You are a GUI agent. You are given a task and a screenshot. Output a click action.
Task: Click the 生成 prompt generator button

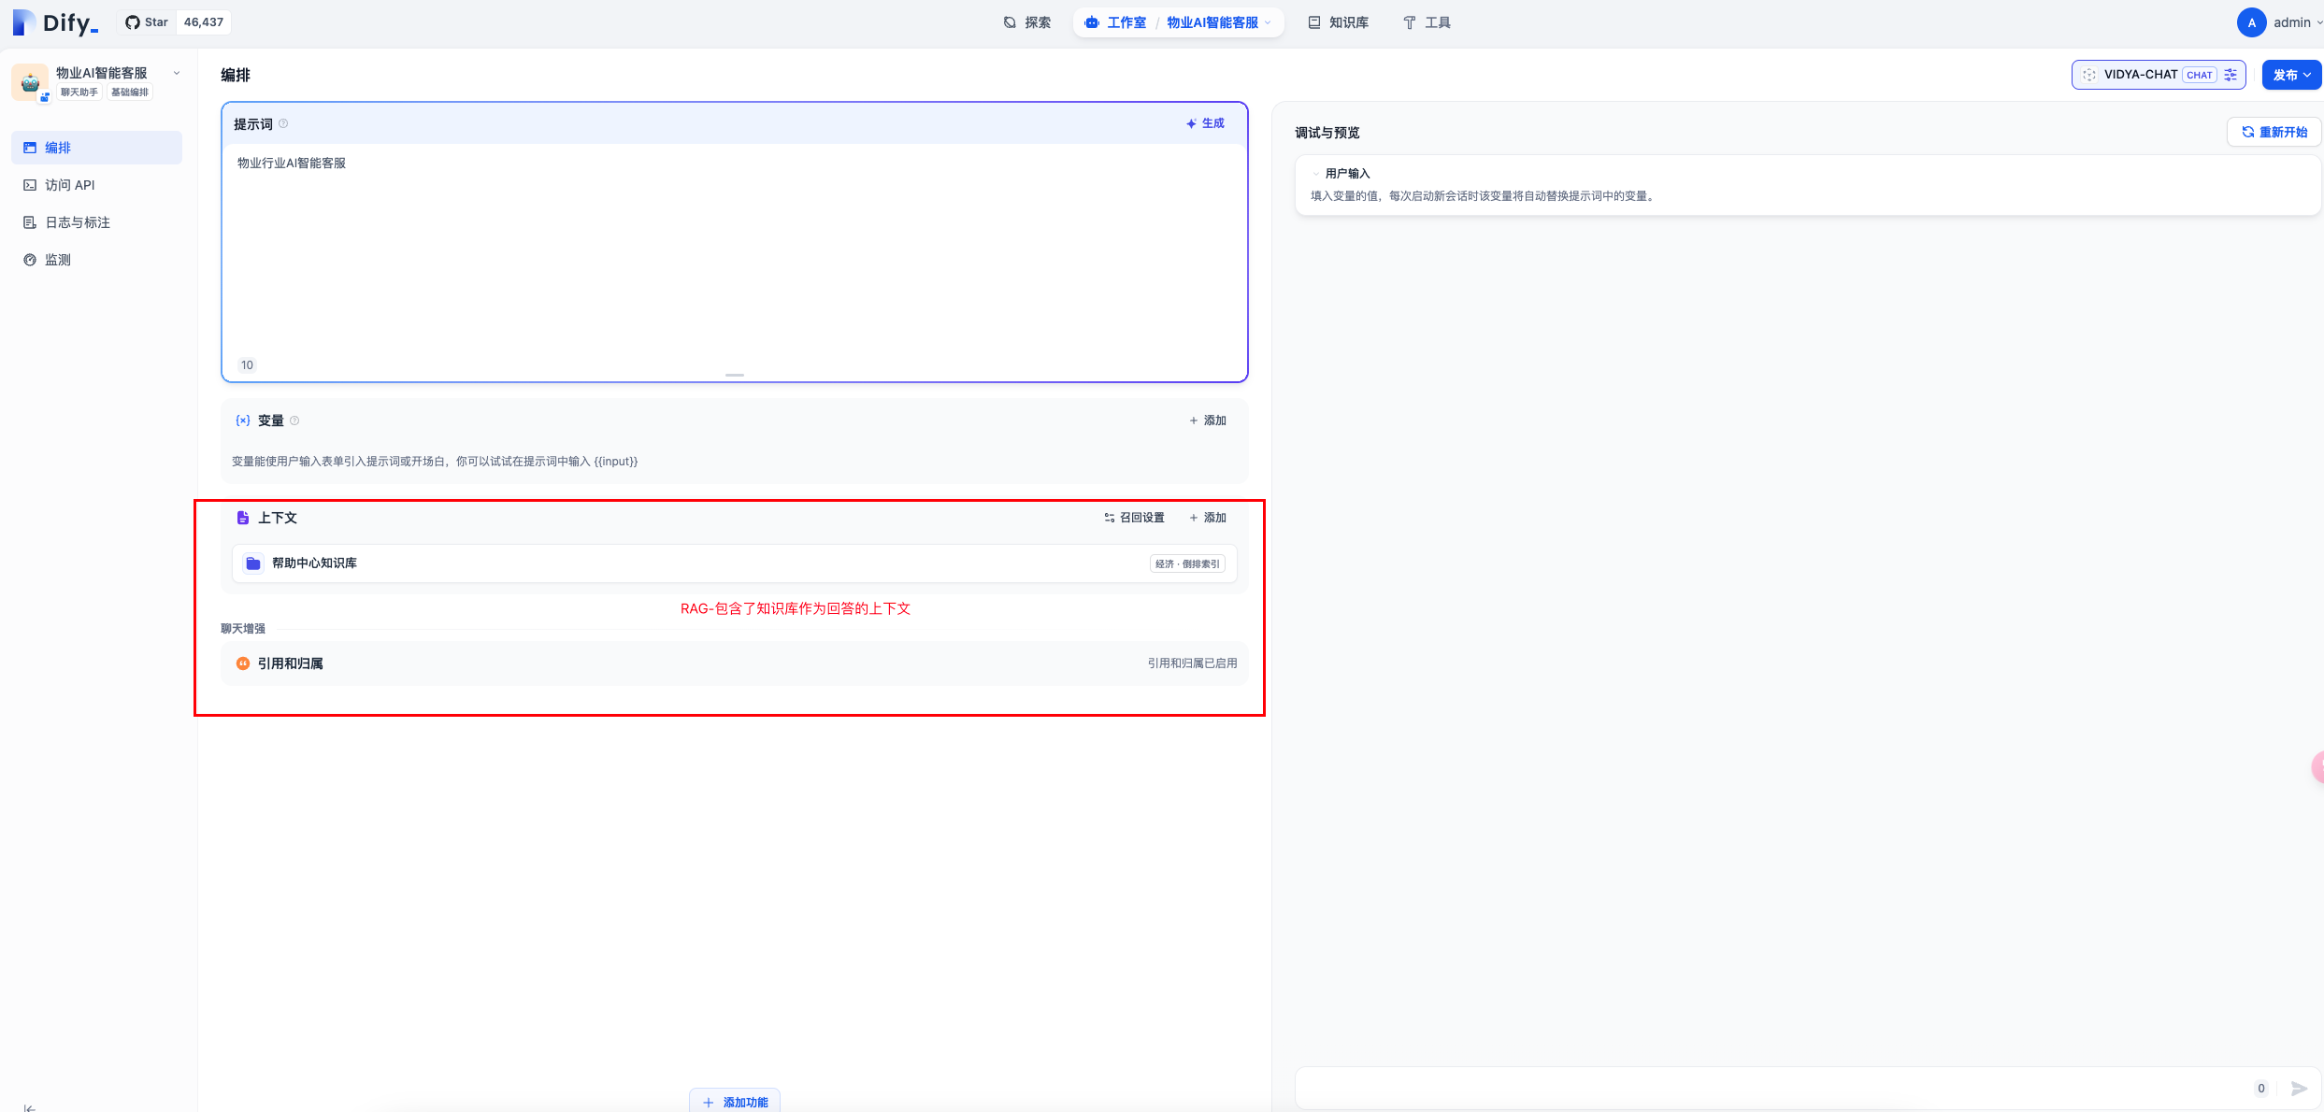click(1205, 123)
